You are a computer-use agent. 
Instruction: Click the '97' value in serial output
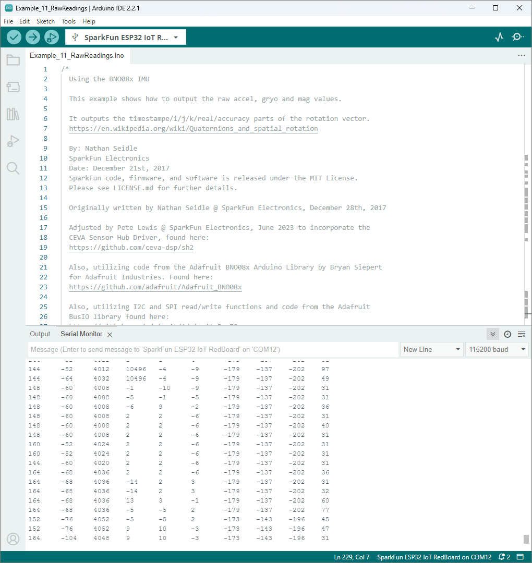pyautogui.click(x=325, y=369)
